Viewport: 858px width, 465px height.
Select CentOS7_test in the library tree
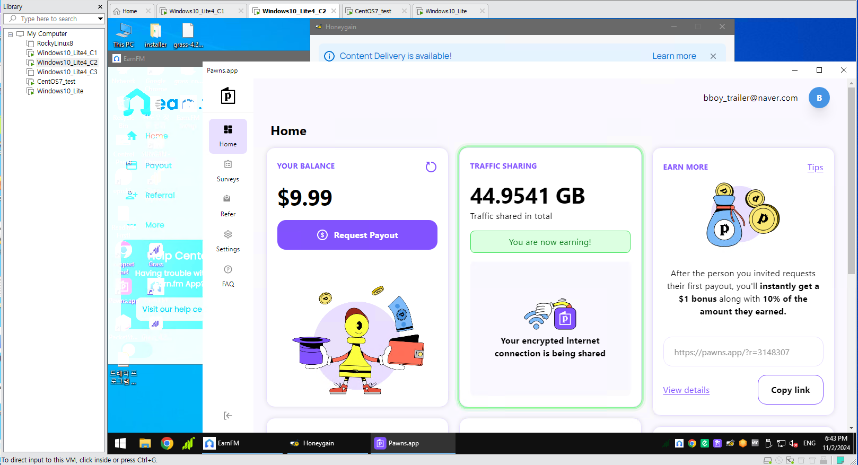(x=56, y=82)
